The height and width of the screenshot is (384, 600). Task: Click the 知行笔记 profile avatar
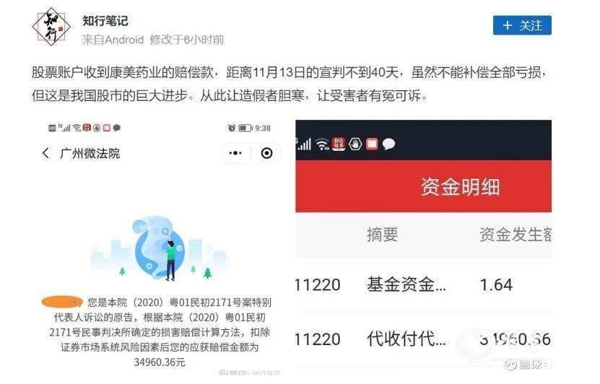pos(51,27)
